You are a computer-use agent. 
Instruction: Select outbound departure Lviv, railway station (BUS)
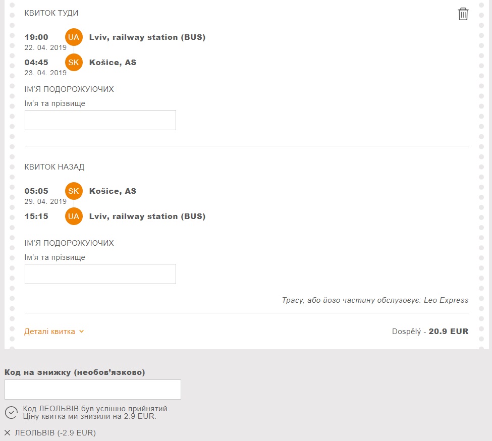147,37
